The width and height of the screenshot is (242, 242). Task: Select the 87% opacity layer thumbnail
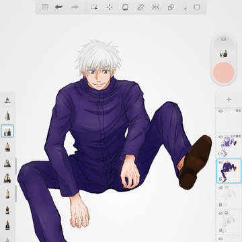pos(229,146)
